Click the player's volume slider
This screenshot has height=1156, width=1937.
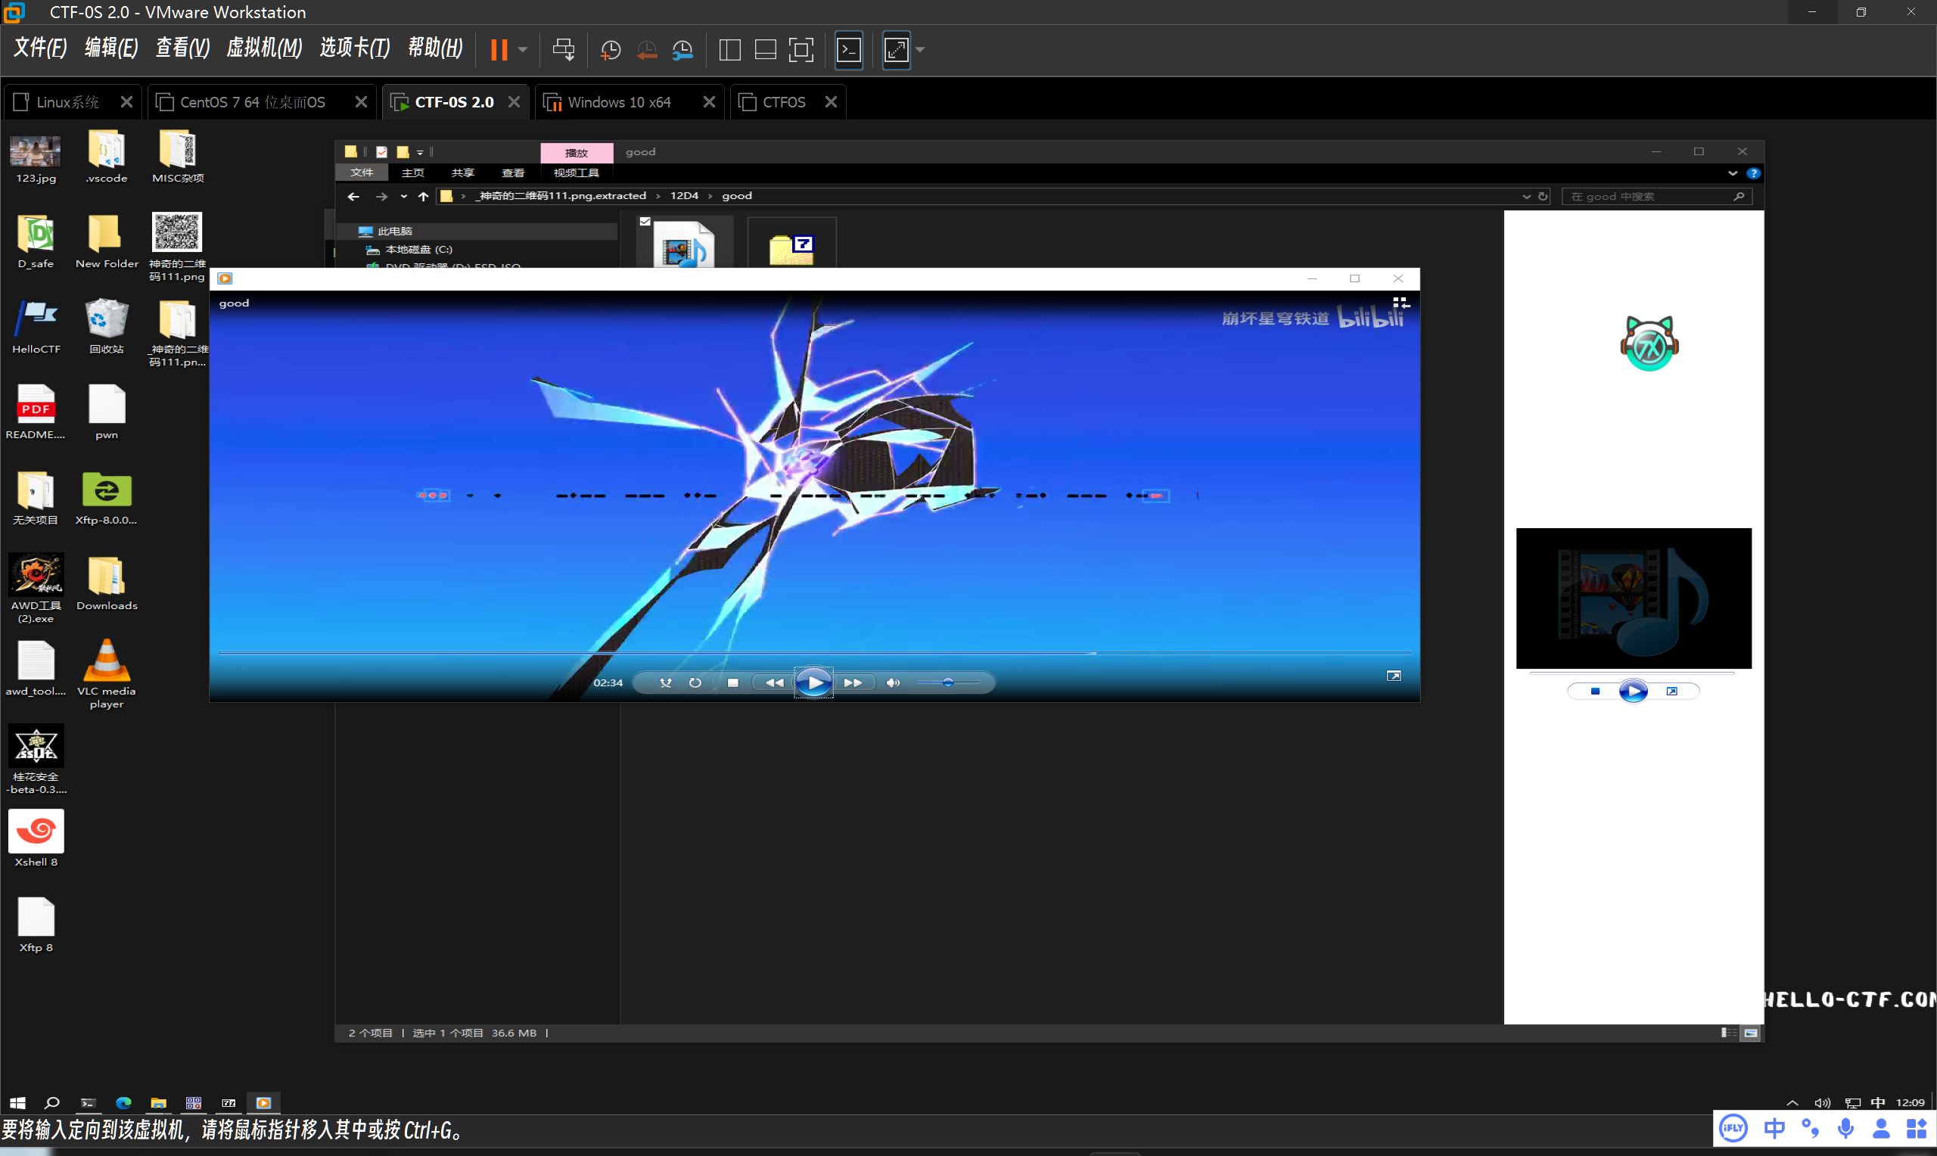point(948,682)
